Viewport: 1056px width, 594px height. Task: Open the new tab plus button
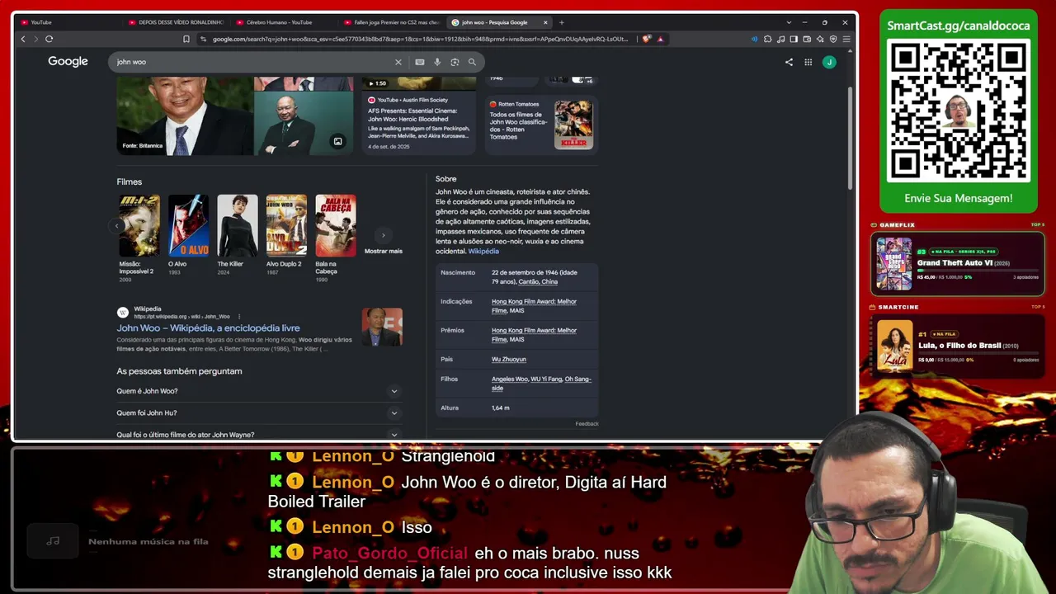click(562, 22)
